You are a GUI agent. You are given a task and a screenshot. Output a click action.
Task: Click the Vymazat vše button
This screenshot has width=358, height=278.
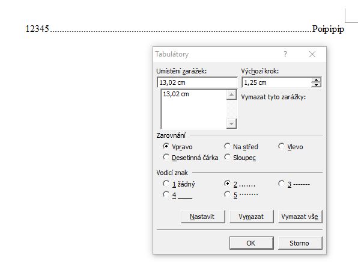click(x=300, y=217)
